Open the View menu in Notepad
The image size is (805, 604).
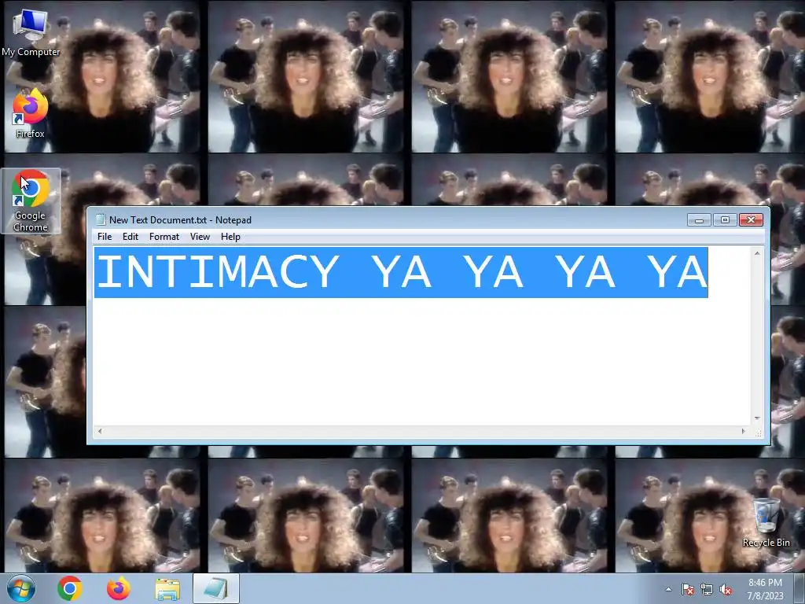(x=200, y=237)
